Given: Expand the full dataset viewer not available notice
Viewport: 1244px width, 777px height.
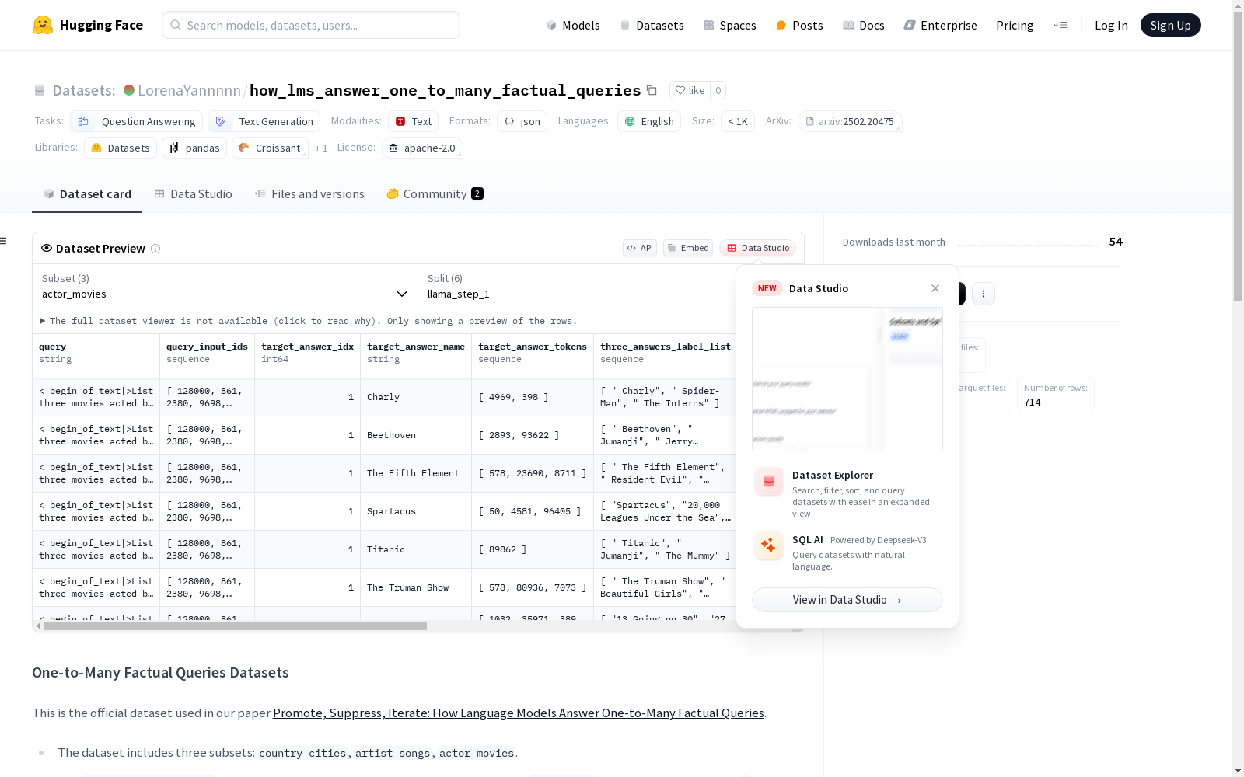Looking at the screenshot, I should click(309, 321).
